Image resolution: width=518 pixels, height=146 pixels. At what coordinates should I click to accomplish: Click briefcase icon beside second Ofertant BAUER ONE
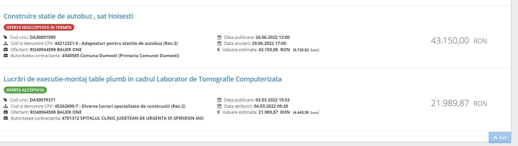coord(6,112)
